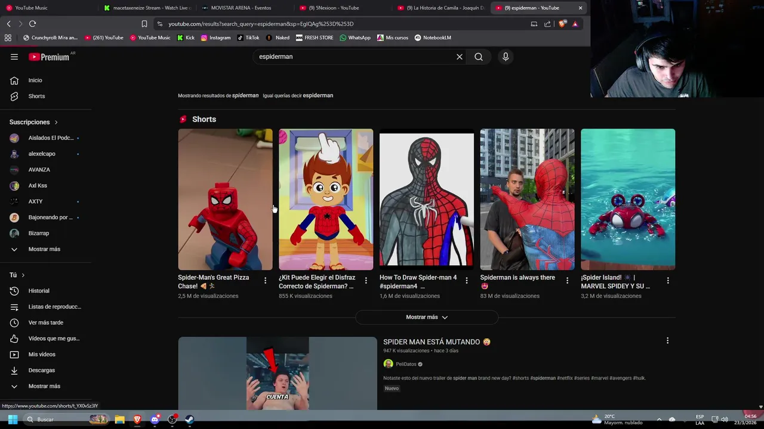Open Crunchyroll bookmark
Image resolution: width=764 pixels, height=429 pixels.
(x=50, y=38)
